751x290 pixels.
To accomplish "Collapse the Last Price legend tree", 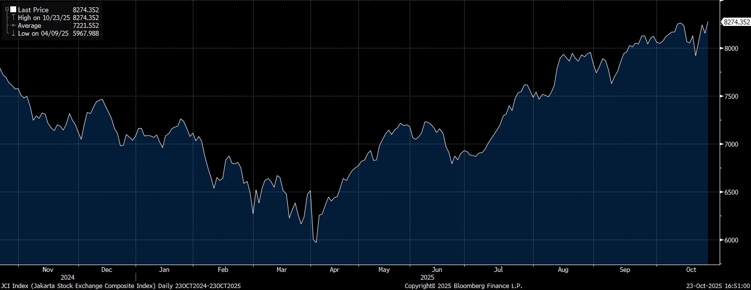I will (7, 10).
